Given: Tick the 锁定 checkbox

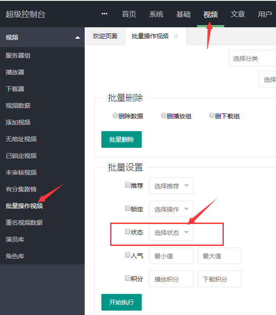Looking at the screenshot, I should coord(128,209).
